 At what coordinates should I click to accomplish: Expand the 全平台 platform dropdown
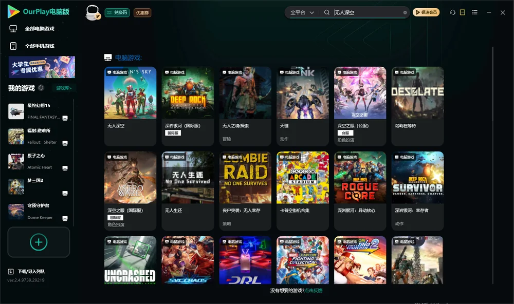pyautogui.click(x=302, y=12)
